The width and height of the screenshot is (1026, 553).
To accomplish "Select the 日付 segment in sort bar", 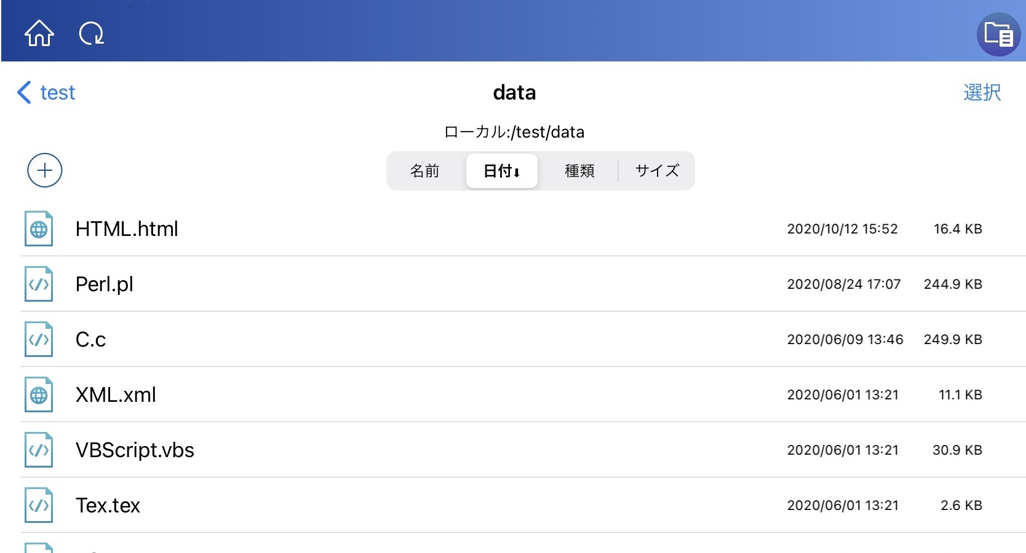I will point(501,171).
